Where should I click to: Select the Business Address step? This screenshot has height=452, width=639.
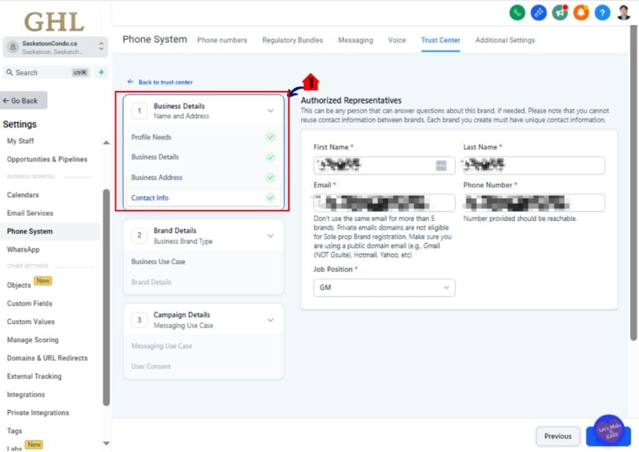(157, 178)
